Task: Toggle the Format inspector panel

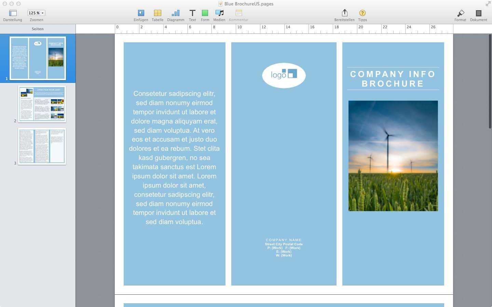Action: tap(460, 13)
